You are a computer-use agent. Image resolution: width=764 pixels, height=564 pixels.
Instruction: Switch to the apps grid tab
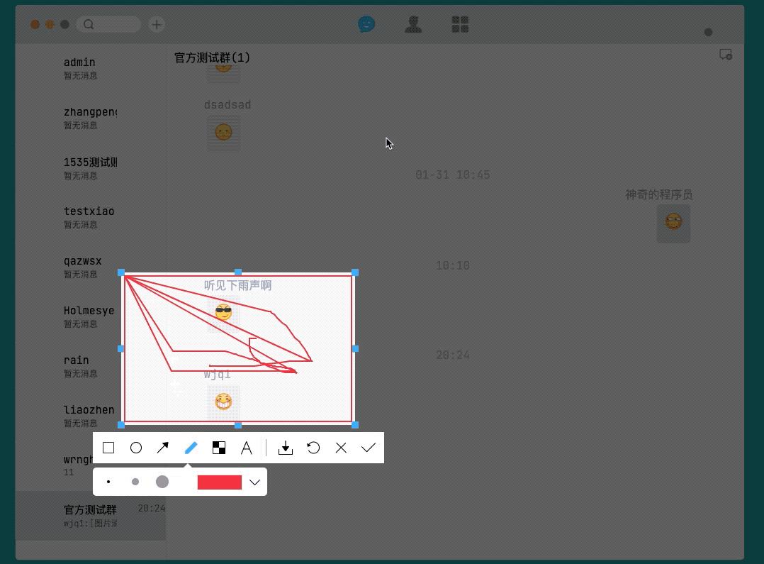(459, 24)
